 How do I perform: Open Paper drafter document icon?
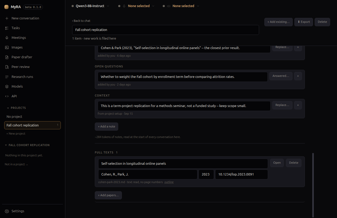[7, 57]
